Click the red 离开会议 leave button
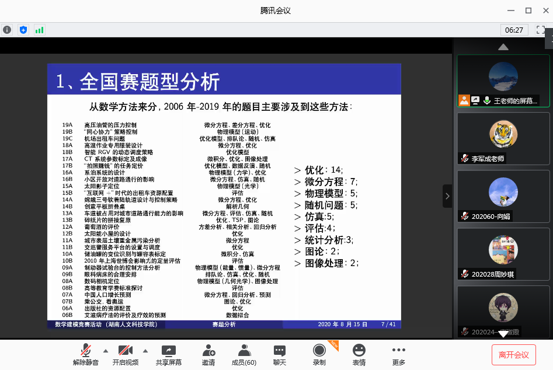The width and height of the screenshot is (553, 370). point(513,355)
